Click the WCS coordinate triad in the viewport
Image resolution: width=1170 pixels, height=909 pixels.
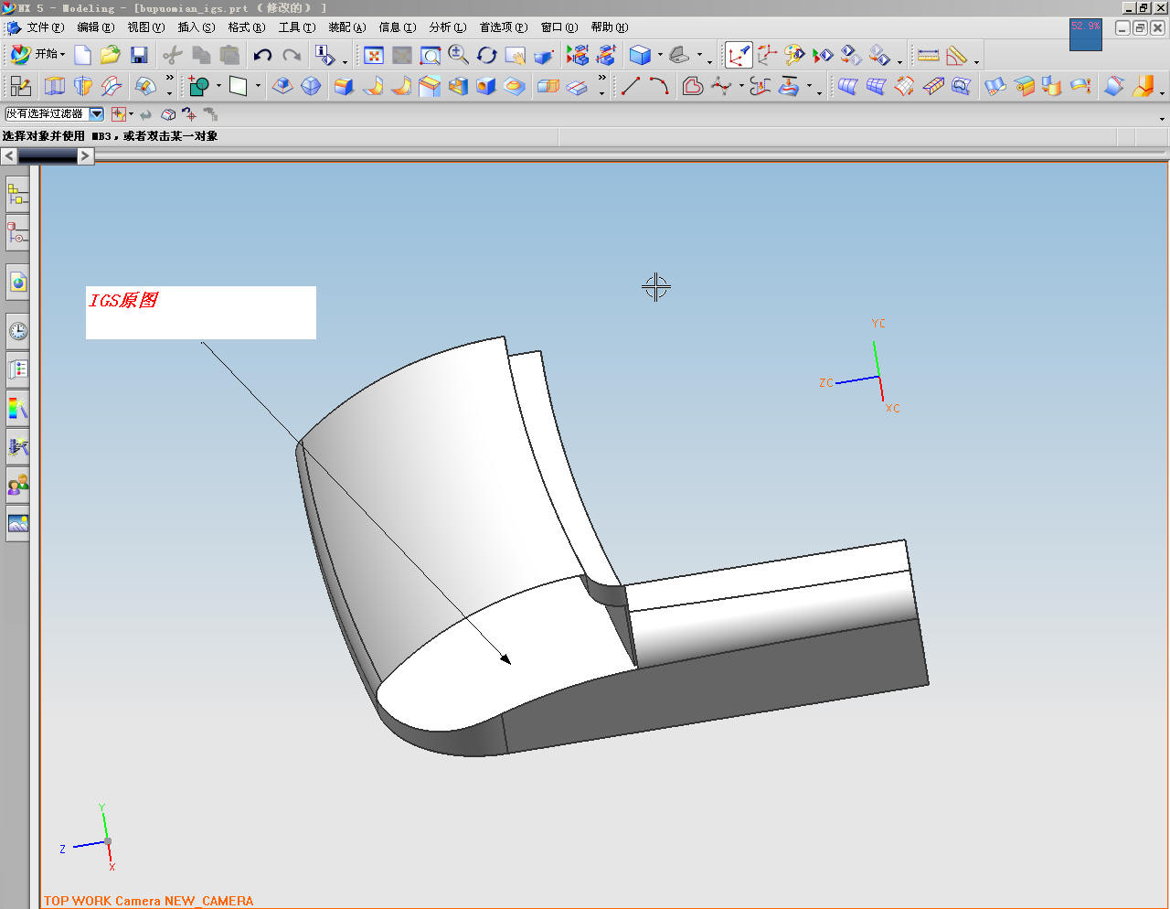tap(861, 368)
